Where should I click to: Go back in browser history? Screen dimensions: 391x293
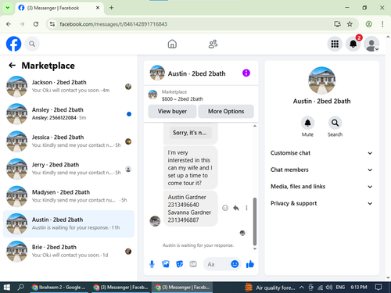tap(9, 24)
